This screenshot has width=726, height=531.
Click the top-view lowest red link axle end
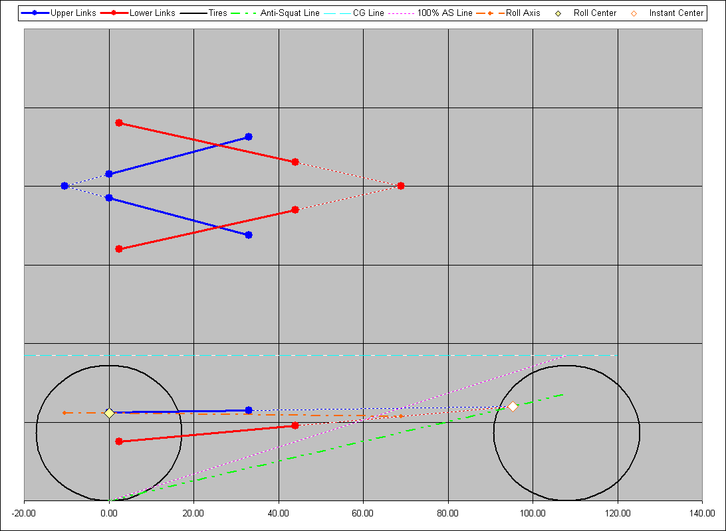[x=119, y=249]
